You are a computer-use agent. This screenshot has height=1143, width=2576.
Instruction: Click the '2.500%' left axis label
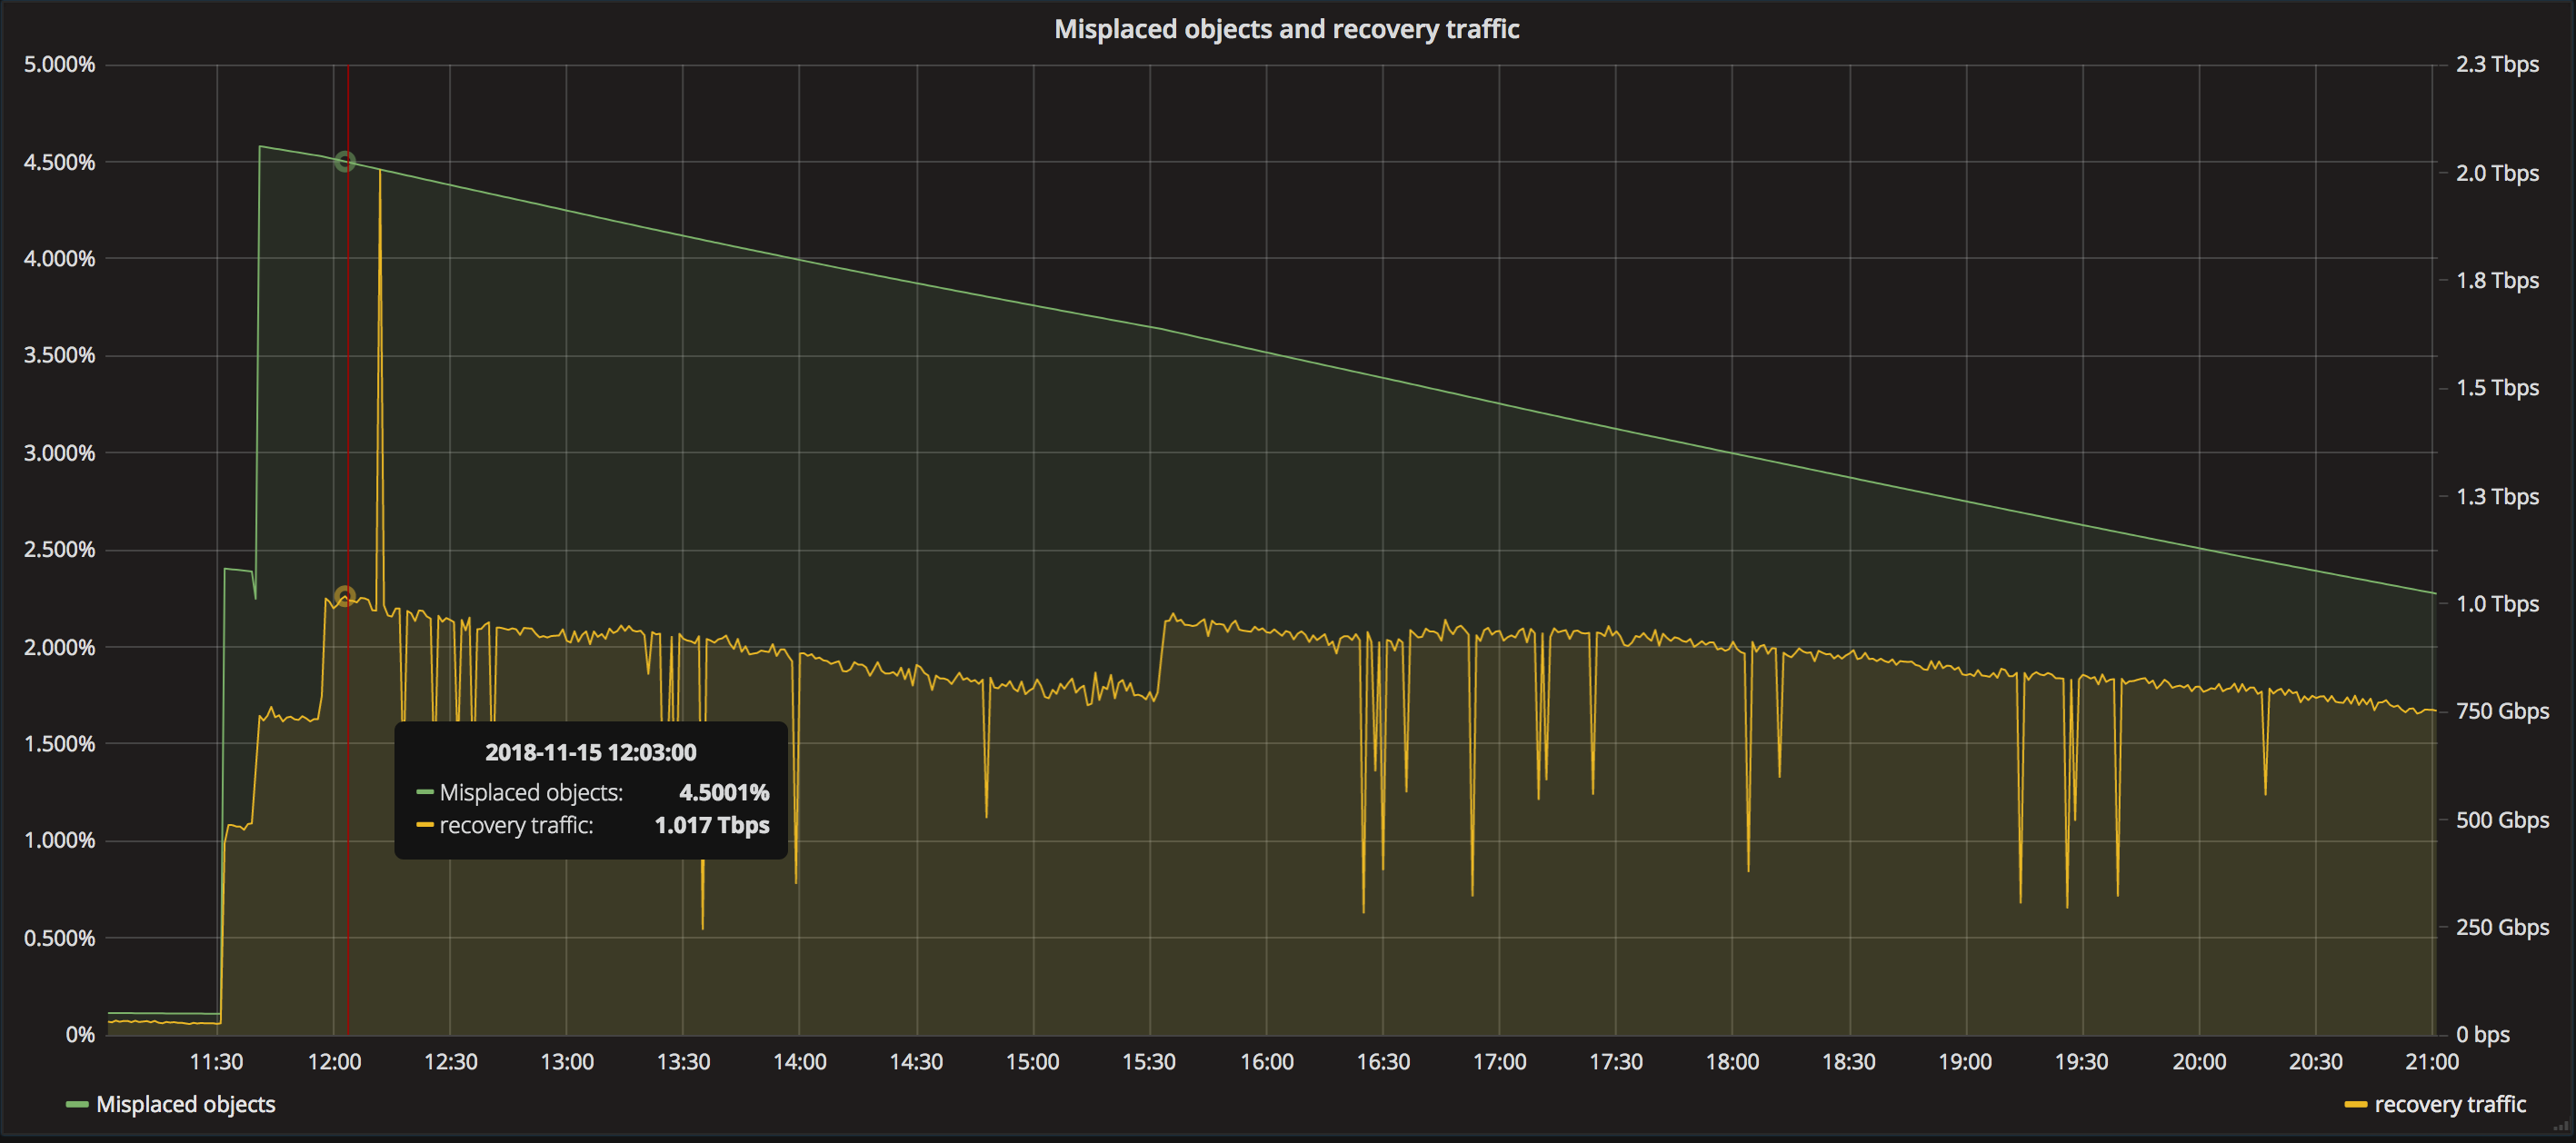tap(60, 550)
